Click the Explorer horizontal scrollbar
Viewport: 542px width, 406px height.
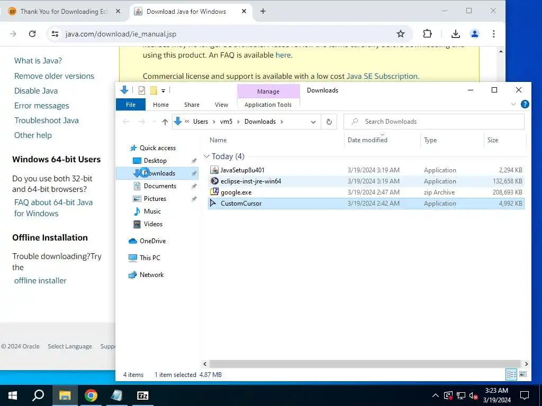(365, 364)
